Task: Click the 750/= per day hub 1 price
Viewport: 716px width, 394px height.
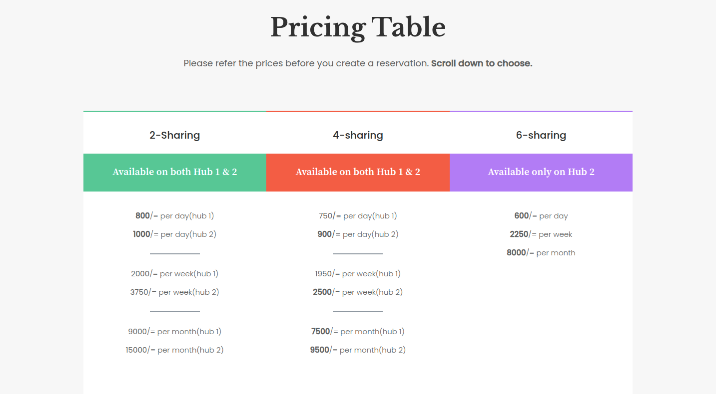Action: coord(358,216)
